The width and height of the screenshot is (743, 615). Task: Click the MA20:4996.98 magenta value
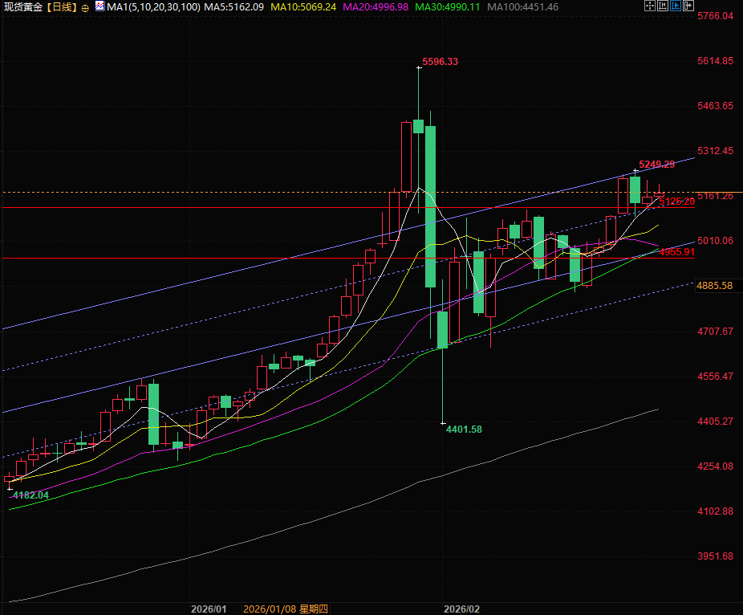click(376, 7)
